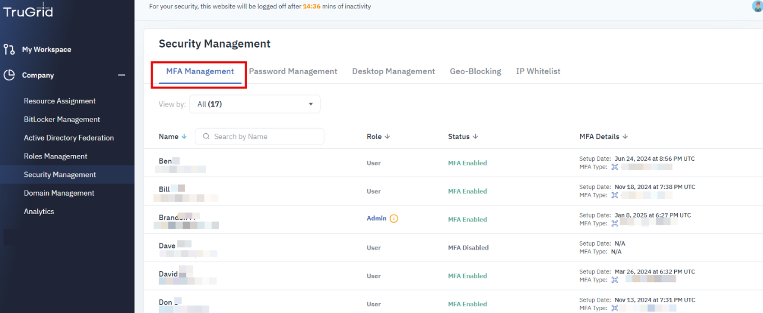Click the name Dave in the table
The height and width of the screenshot is (313, 763).
167,246
